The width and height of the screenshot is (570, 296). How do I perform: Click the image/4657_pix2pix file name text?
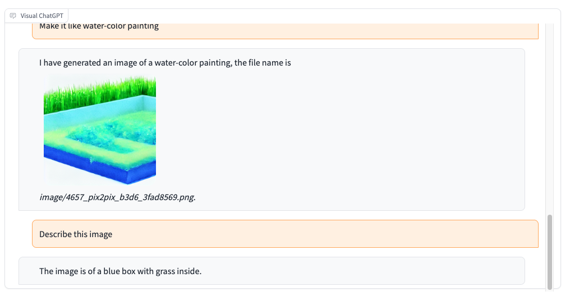coord(117,197)
